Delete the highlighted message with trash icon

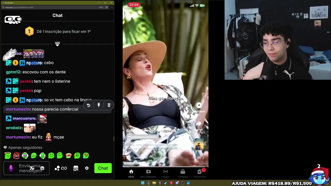(109, 105)
